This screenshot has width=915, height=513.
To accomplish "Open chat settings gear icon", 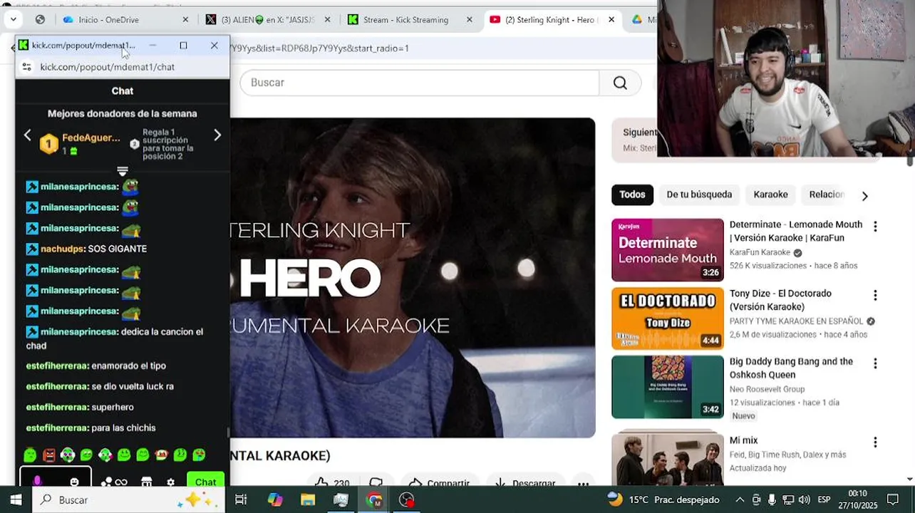I will click(170, 482).
